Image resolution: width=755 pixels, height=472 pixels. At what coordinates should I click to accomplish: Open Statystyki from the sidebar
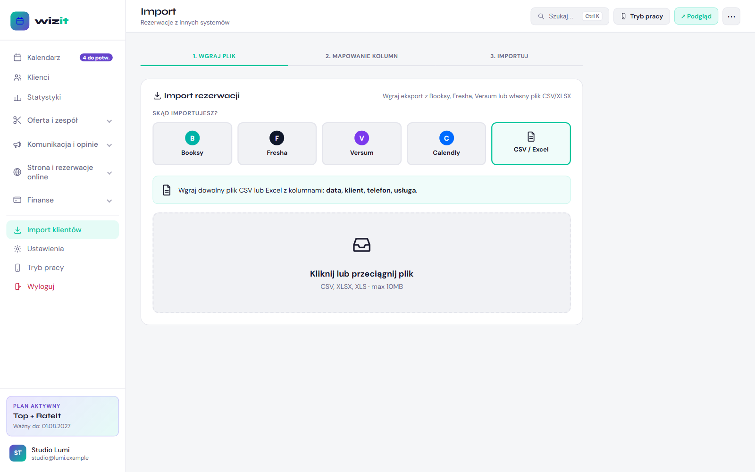tap(63, 97)
